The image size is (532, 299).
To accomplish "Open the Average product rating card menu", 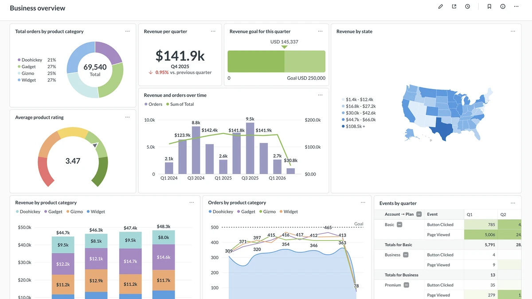I will [x=128, y=117].
